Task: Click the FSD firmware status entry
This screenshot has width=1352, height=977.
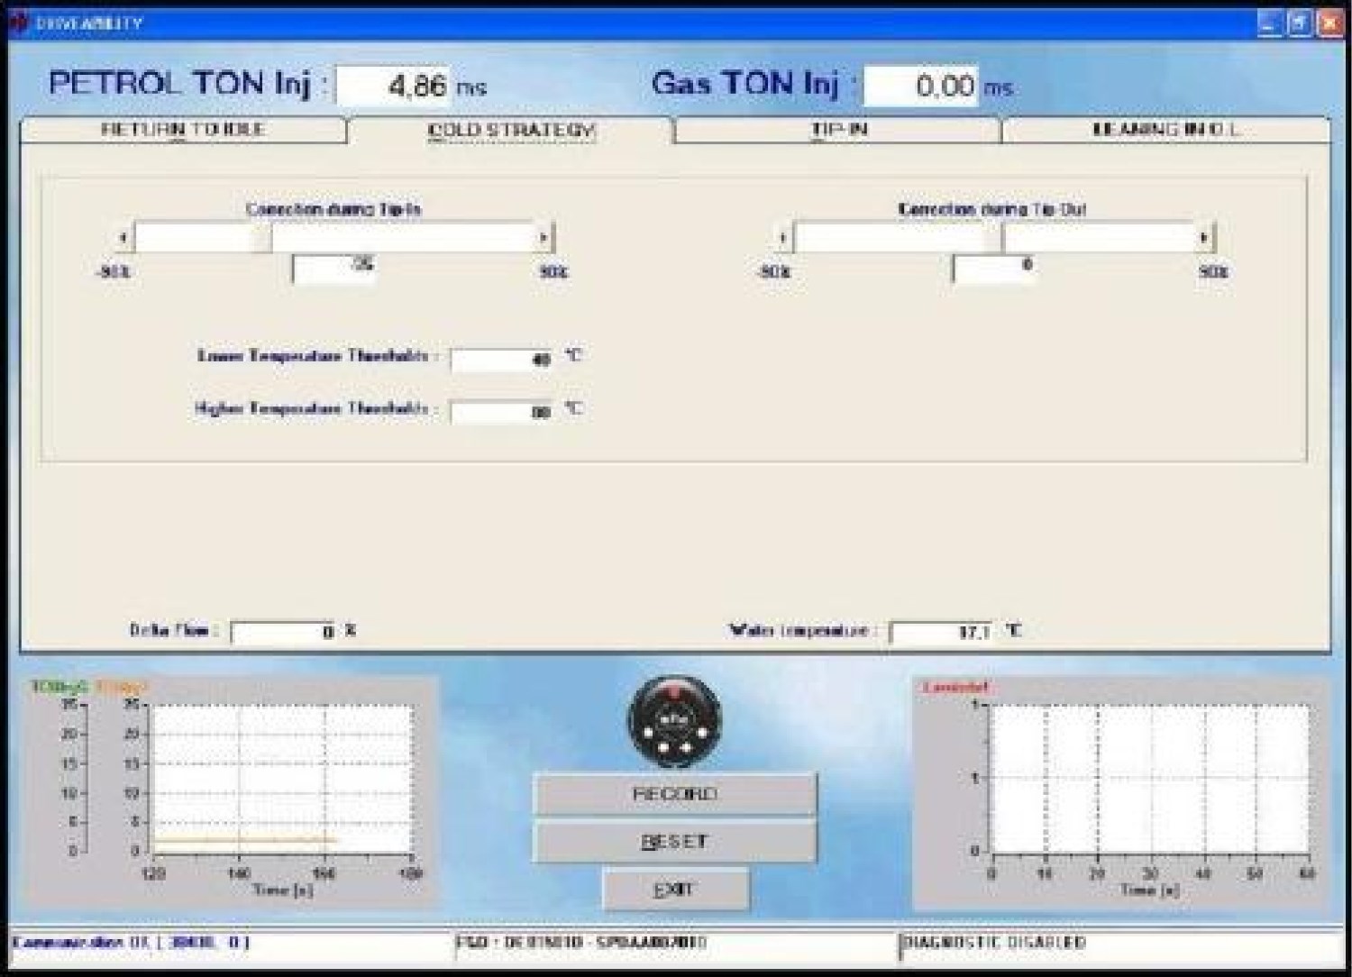Action: point(581,943)
